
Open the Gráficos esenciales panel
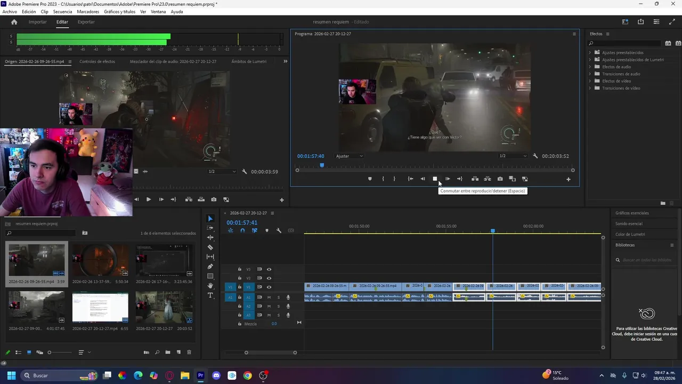(632, 213)
